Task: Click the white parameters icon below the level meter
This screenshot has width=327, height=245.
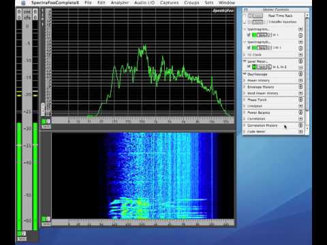Action: coord(24,233)
